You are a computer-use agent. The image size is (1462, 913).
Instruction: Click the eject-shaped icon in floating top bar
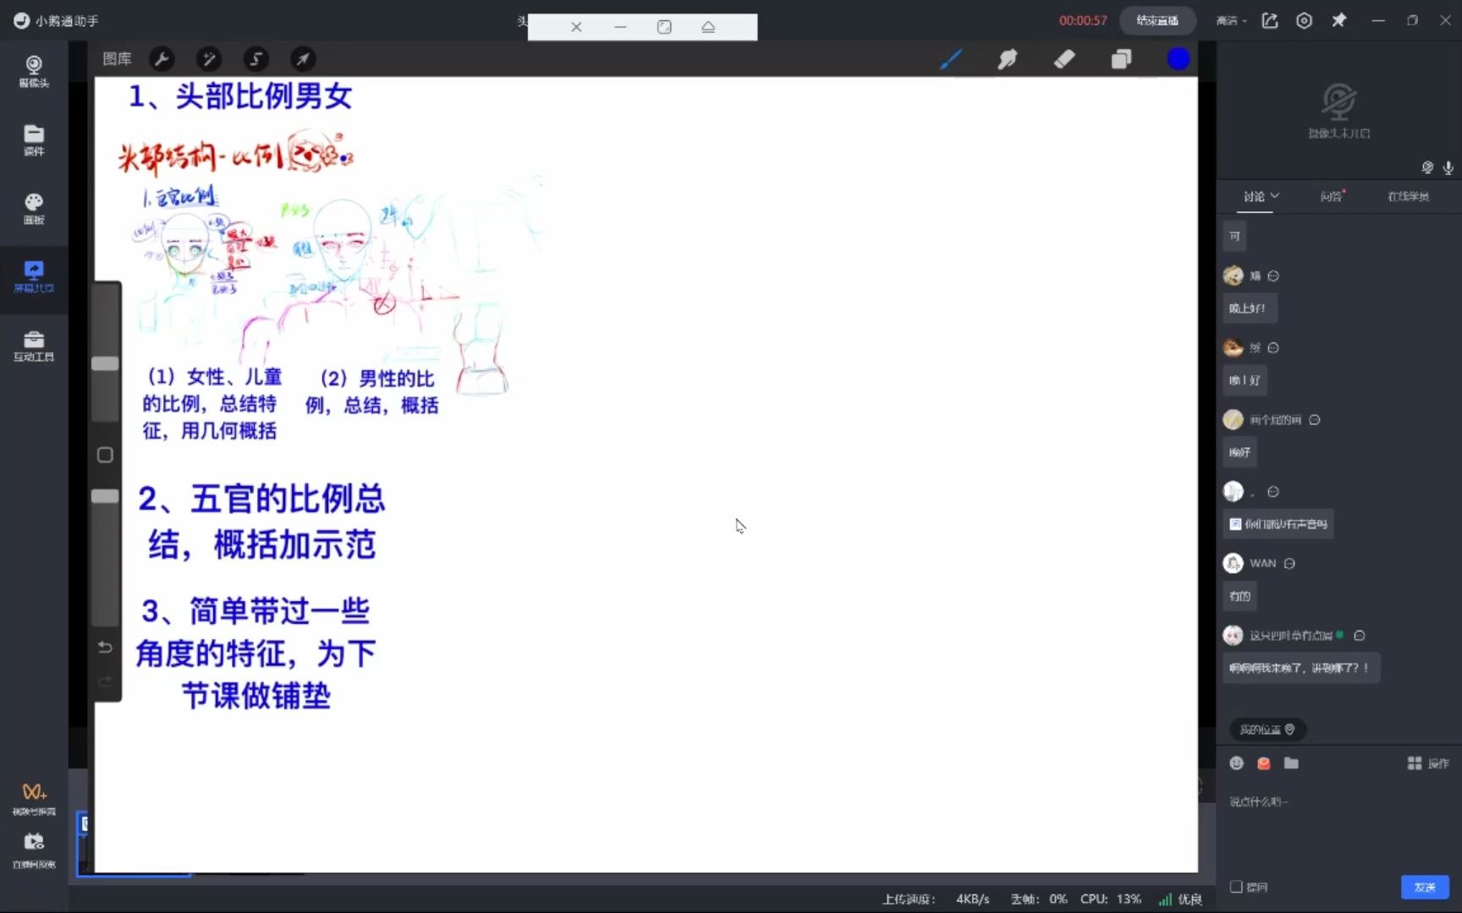tap(708, 27)
